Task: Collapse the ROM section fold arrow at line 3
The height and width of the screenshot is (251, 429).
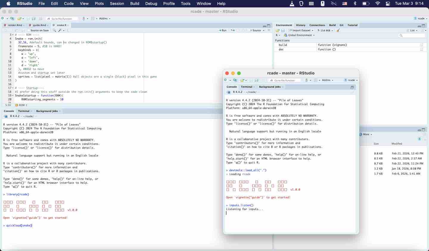Action: 13,35
